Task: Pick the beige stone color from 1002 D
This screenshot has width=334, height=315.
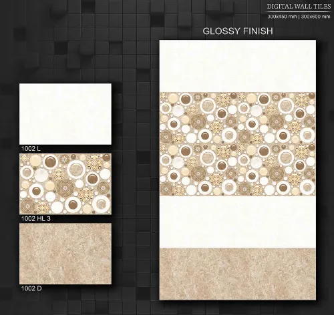Action: pyautogui.click(x=65, y=254)
